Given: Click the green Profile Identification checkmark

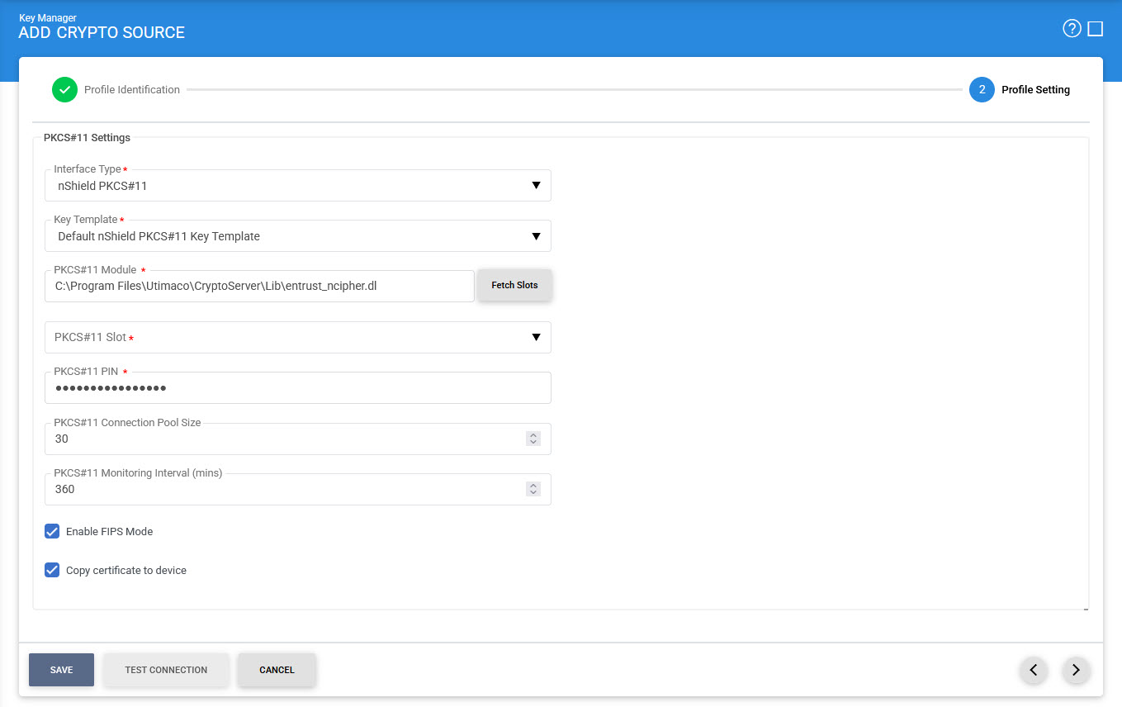Looking at the screenshot, I should [64, 89].
